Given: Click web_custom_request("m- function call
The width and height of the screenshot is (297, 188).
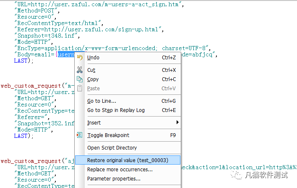Looking at the screenshot, I should [x=37, y=86].
